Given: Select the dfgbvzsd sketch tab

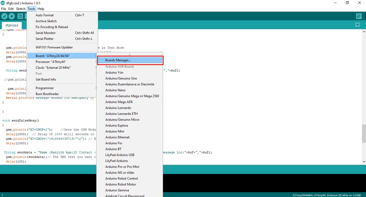Looking at the screenshot, I should click(12, 25).
